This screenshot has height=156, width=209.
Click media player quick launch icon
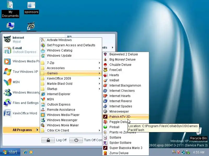point(31,152)
